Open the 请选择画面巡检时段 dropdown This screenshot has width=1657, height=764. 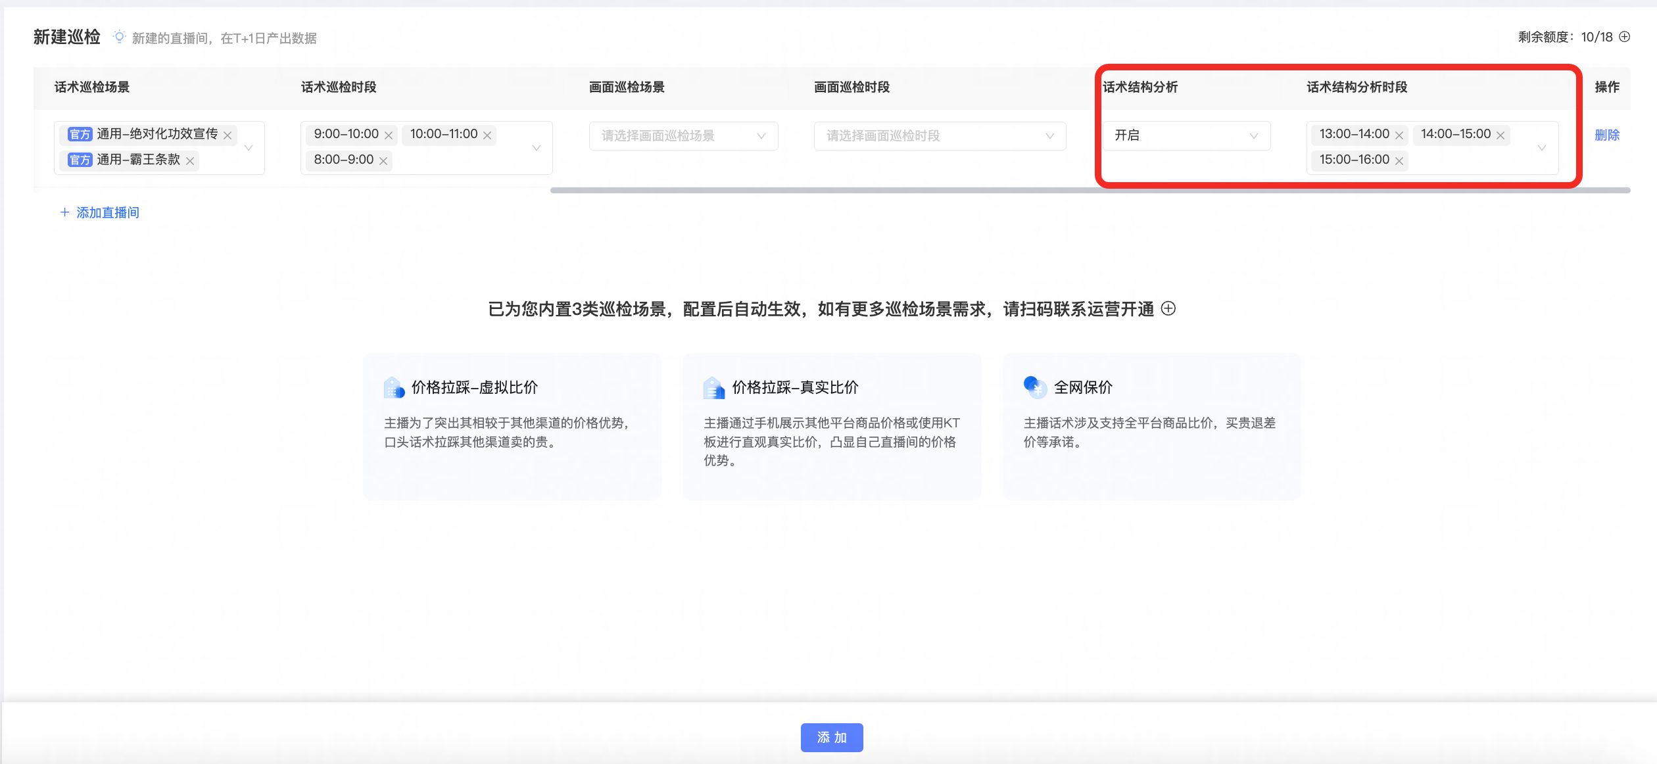click(x=940, y=136)
